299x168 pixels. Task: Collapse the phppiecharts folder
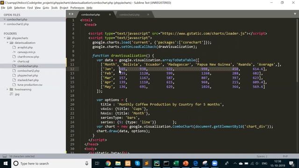[5, 38]
